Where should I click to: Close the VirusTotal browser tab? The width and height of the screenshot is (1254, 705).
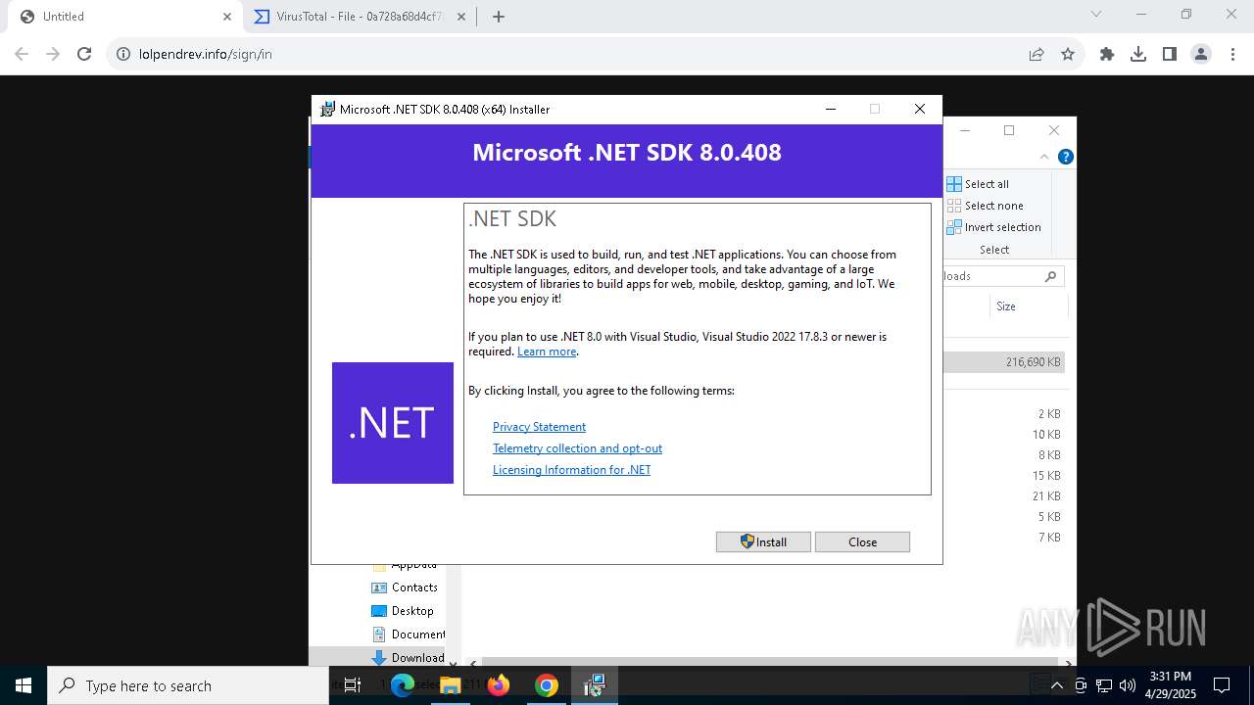[461, 17]
